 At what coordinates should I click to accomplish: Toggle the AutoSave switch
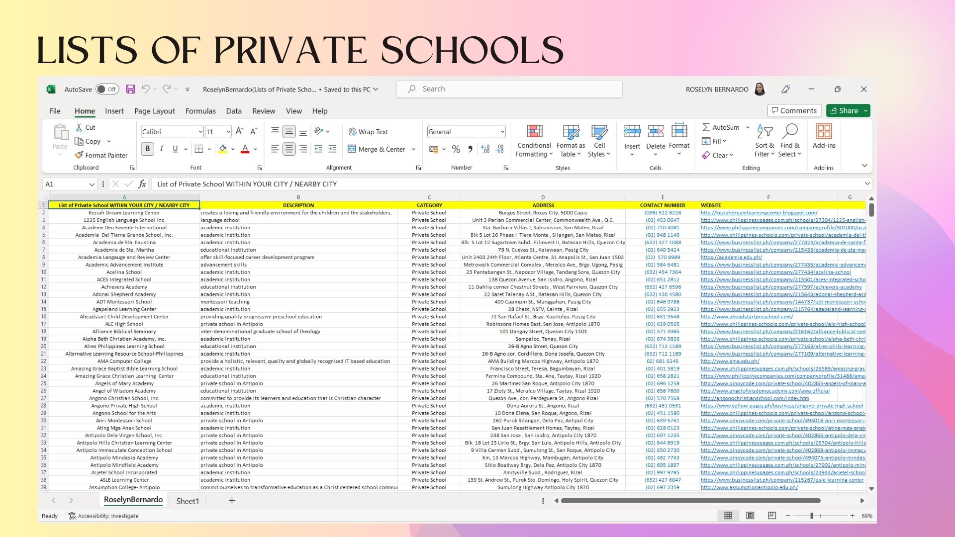pos(107,89)
